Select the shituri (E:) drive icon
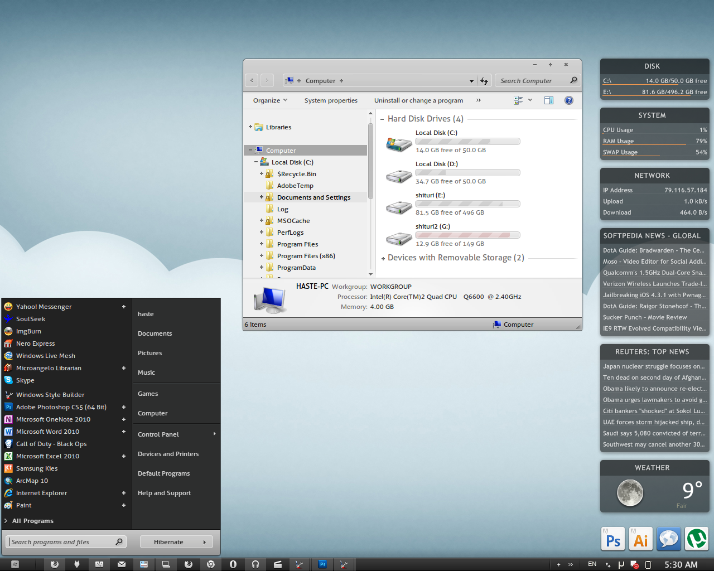Screen dimensions: 714x571 tap(399, 207)
